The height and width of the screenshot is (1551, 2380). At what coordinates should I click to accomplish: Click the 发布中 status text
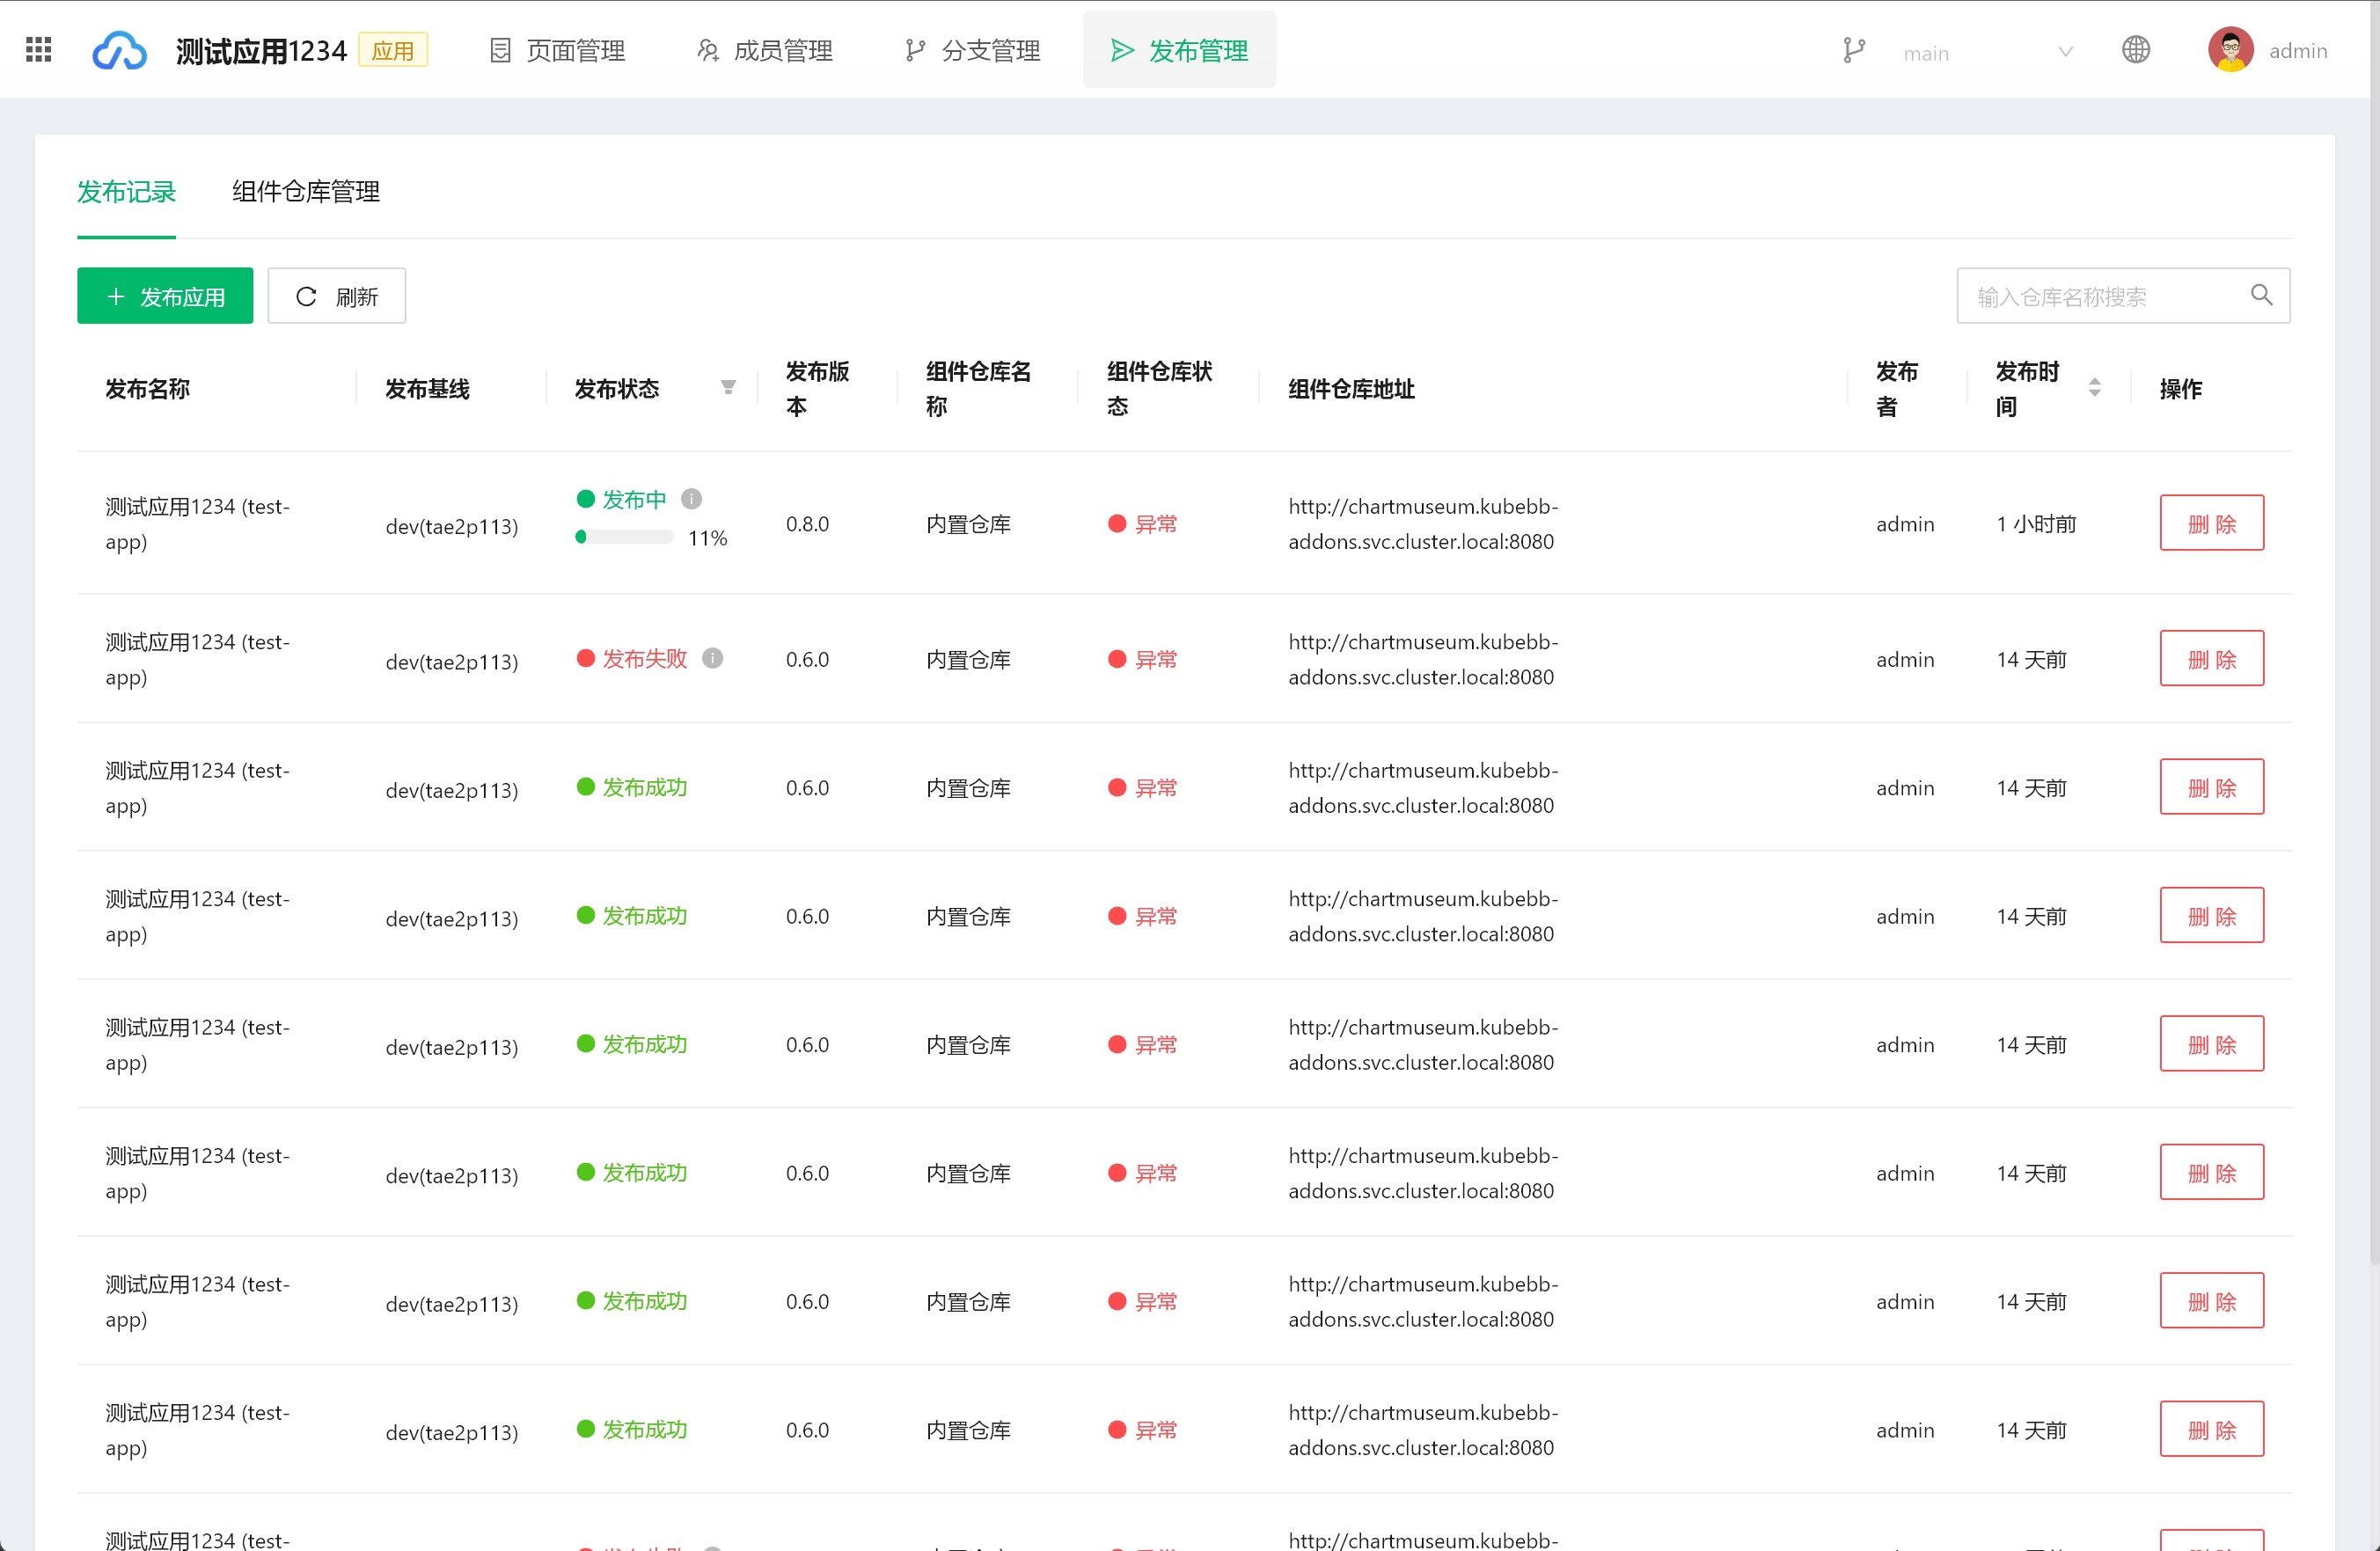634,499
